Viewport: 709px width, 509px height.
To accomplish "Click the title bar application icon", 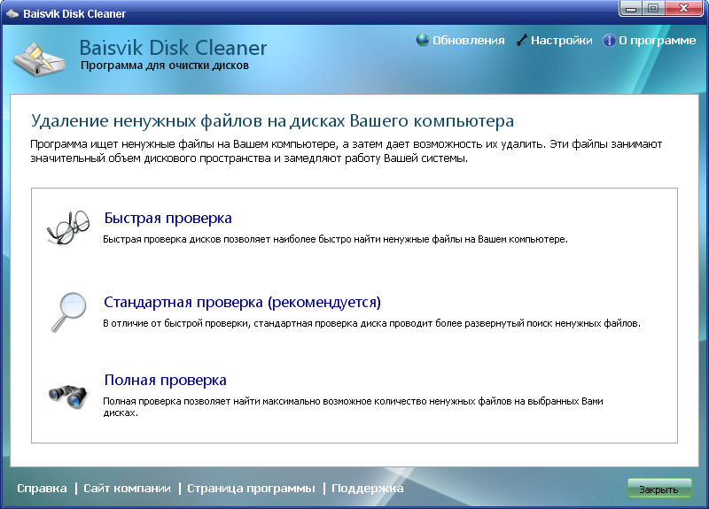I will (12, 13).
